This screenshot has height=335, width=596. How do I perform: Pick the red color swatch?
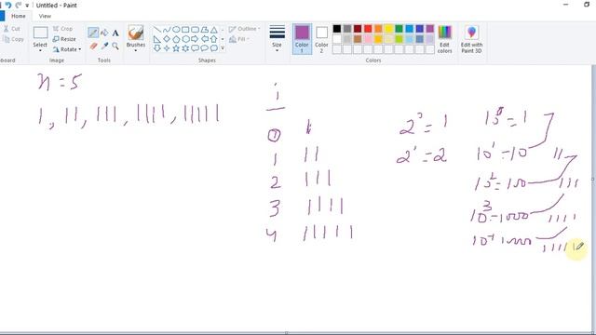(368, 29)
